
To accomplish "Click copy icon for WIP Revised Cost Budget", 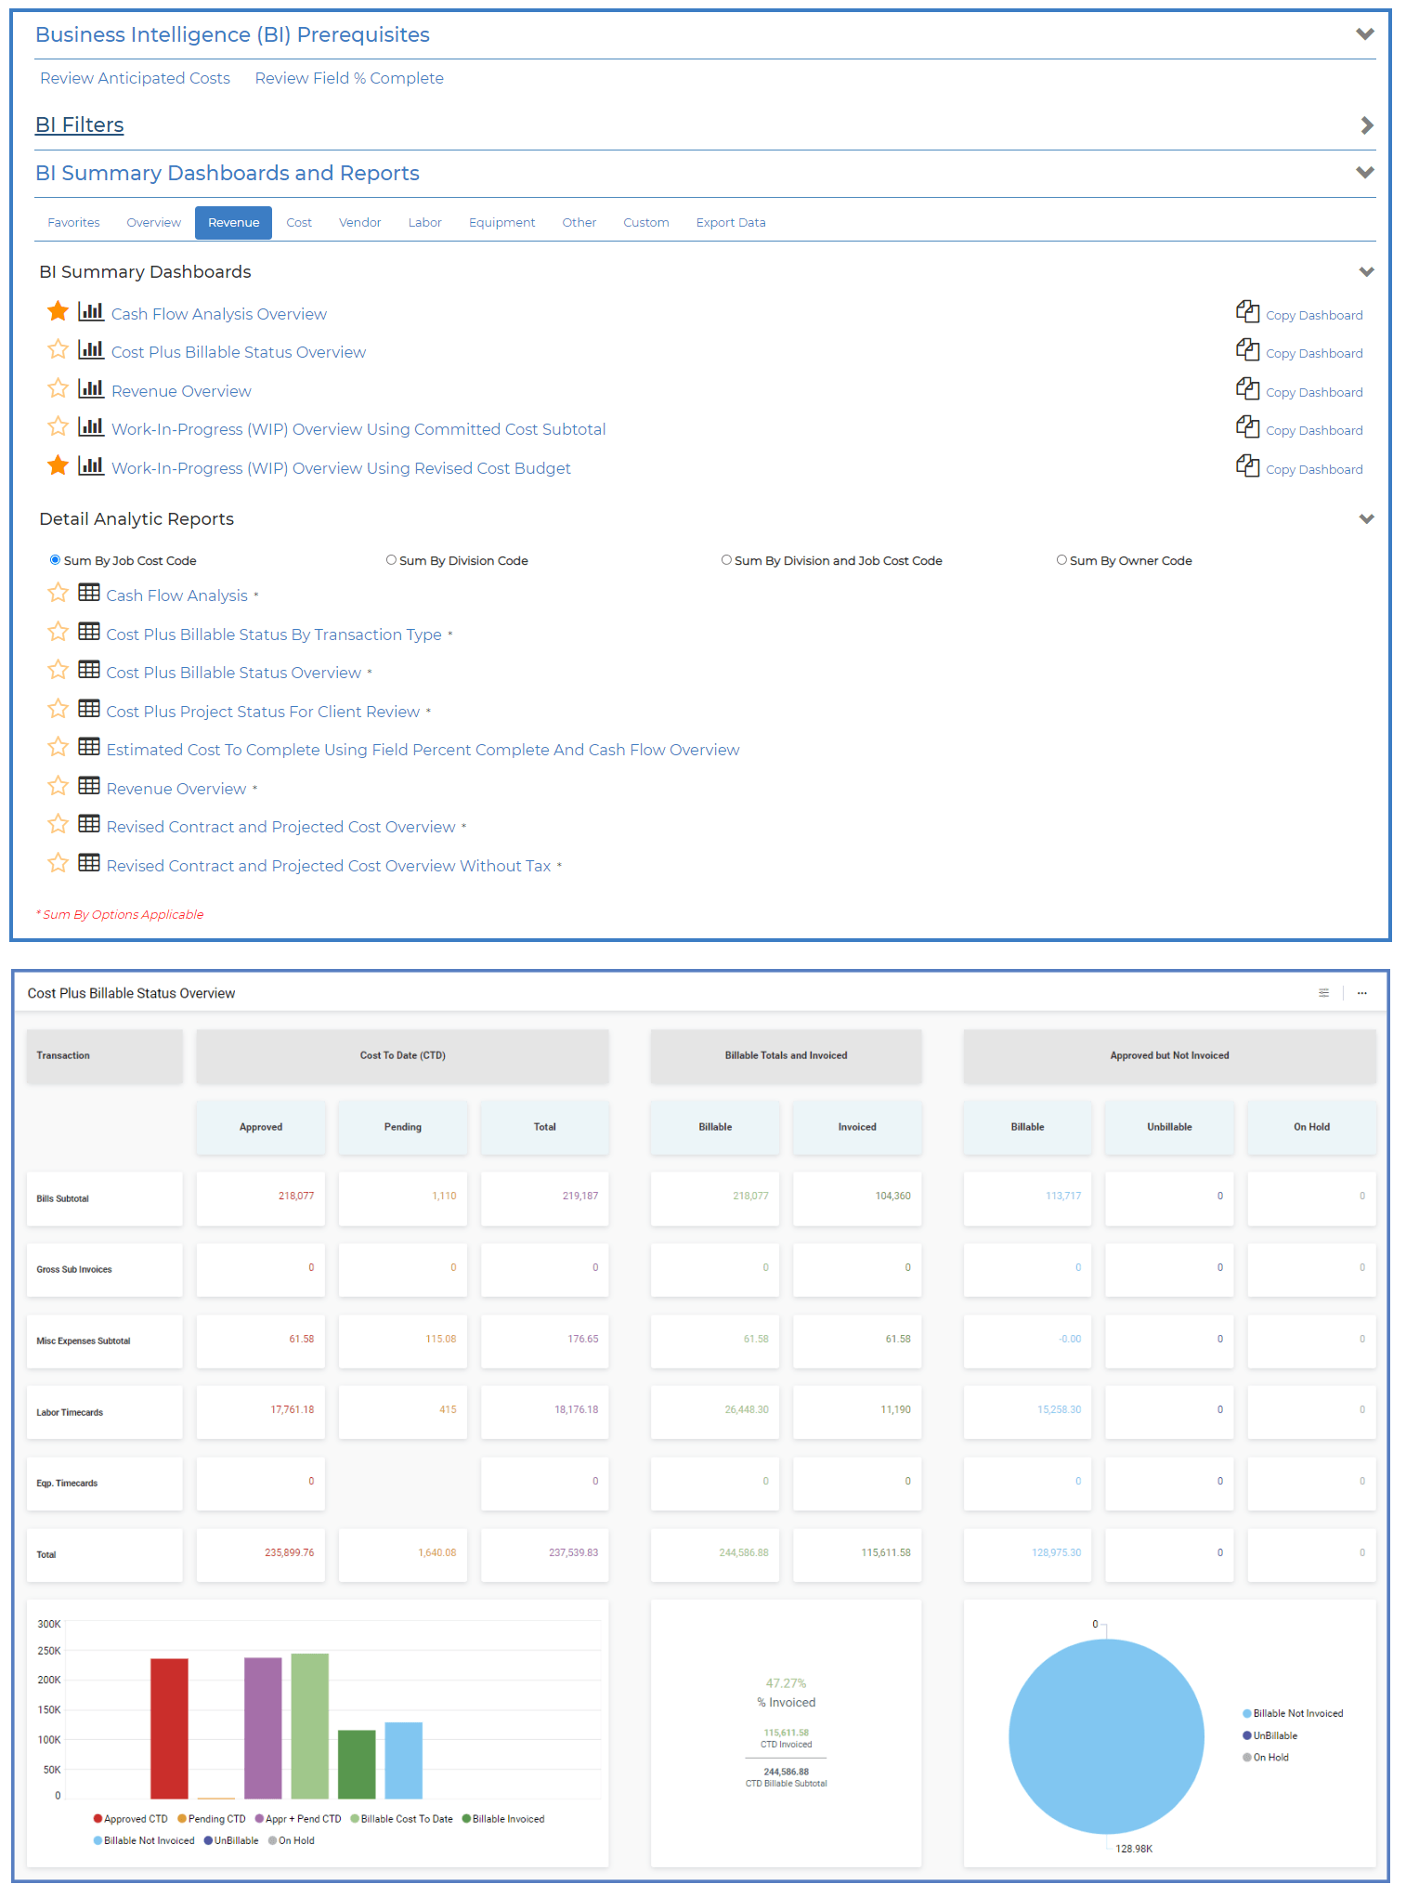I will click(x=1247, y=465).
